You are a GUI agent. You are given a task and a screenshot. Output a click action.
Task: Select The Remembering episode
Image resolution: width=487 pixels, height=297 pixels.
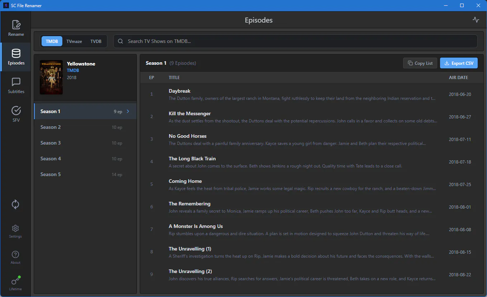click(x=312, y=207)
